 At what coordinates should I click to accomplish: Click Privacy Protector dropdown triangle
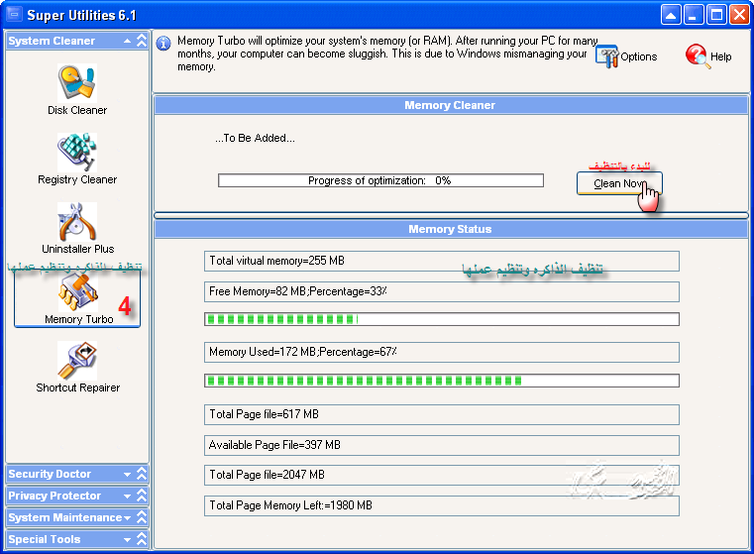click(127, 496)
